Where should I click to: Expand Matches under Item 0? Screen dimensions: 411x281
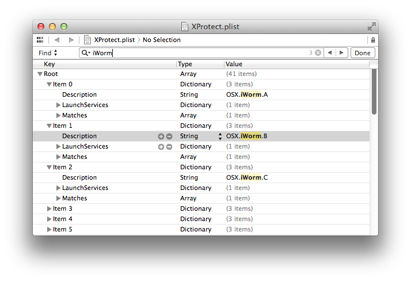[x=59, y=115]
